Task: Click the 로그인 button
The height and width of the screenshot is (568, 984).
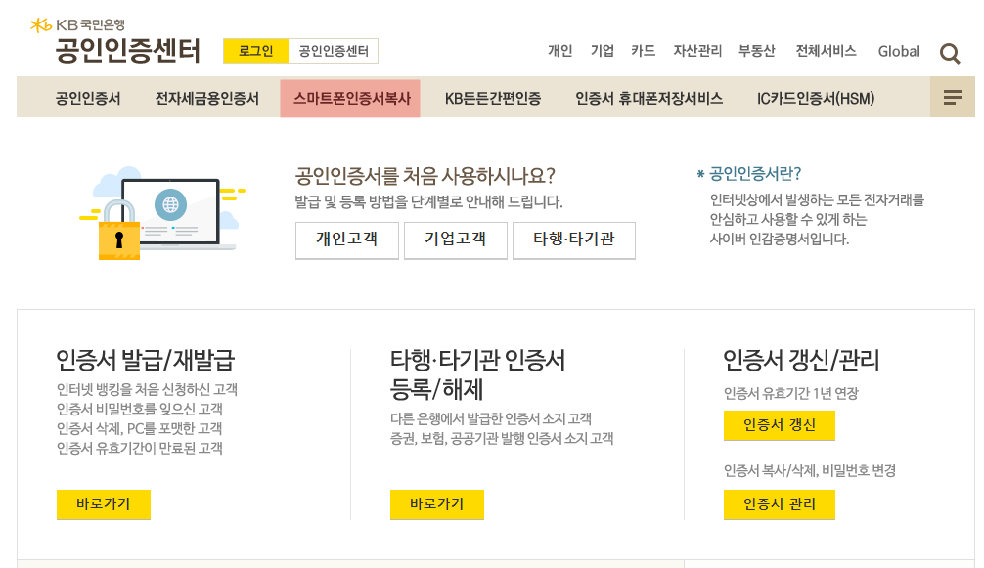Action: (256, 51)
